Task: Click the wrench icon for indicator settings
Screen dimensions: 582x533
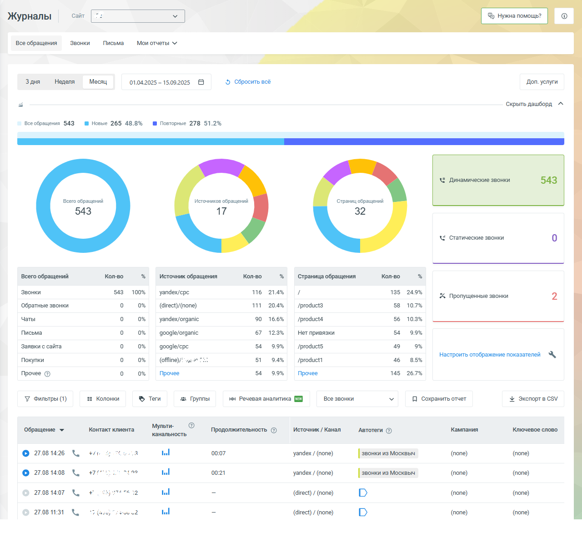Action: point(552,355)
